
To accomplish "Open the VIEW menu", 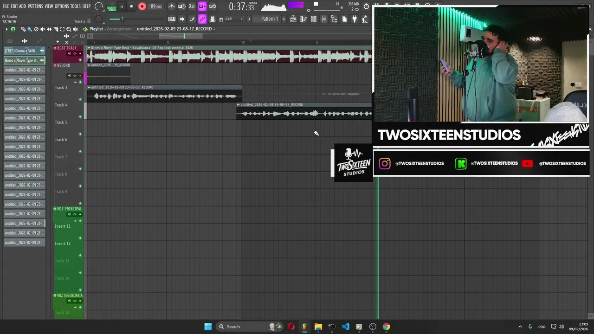I will (49, 6).
